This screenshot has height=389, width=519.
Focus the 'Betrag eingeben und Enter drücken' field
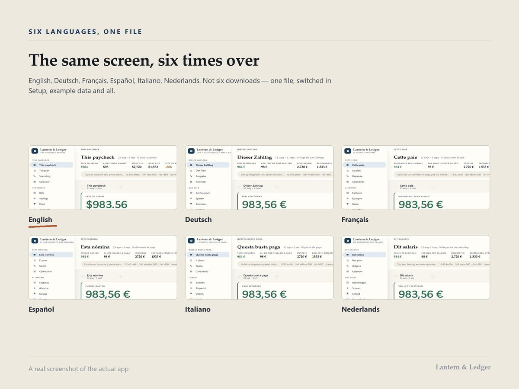click(x=285, y=175)
